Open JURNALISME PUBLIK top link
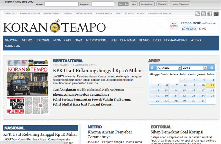 pyautogui.click(x=159, y=13)
